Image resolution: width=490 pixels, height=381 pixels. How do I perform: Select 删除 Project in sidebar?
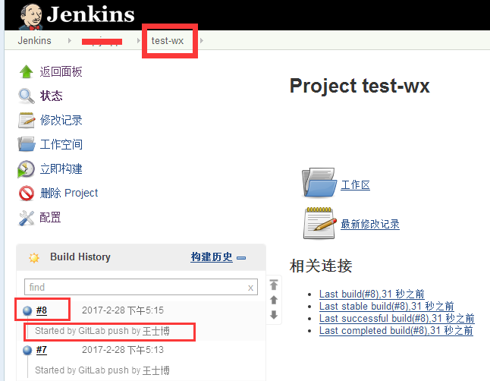69,193
